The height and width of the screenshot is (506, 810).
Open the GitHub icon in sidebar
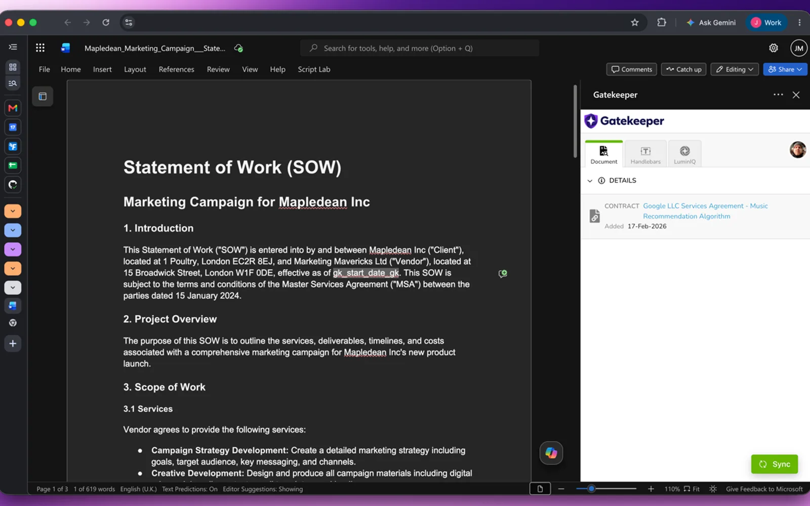(x=13, y=185)
